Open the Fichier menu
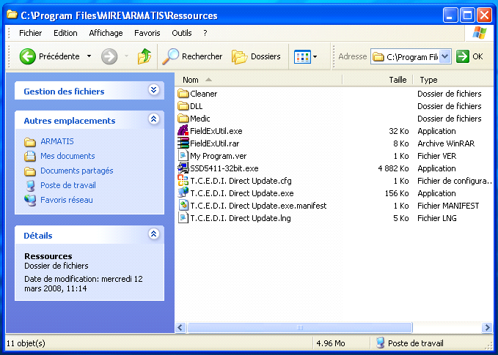 31,33
